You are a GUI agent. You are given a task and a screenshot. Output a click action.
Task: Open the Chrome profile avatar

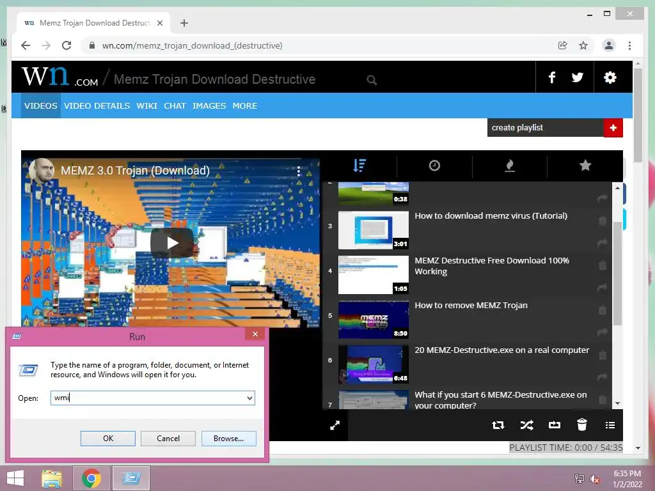[609, 45]
